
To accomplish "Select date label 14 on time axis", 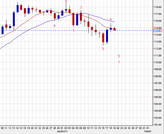I will click(17, 128).
